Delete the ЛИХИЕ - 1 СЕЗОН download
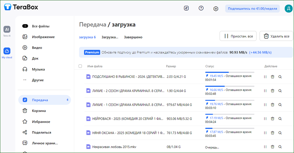The width and height of the screenshot is (294, 153). (272, 104)
